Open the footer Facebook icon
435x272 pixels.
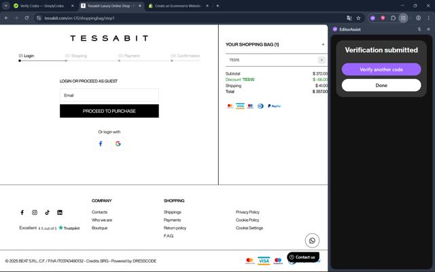[x=22, y=212]
